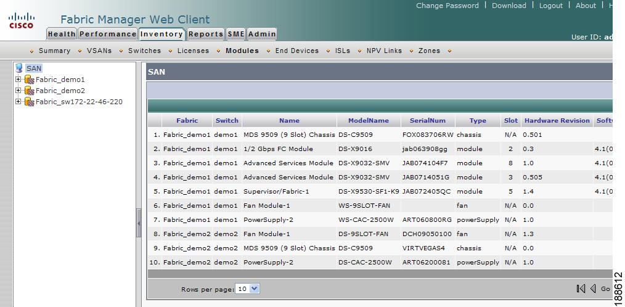625x307 pixels.
Task: Click model WS-9SLOT-FAN in row 6
Action: 364,206
